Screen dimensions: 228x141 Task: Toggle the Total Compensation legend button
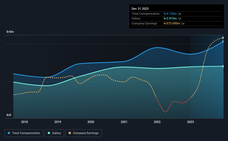click(24, 133)
